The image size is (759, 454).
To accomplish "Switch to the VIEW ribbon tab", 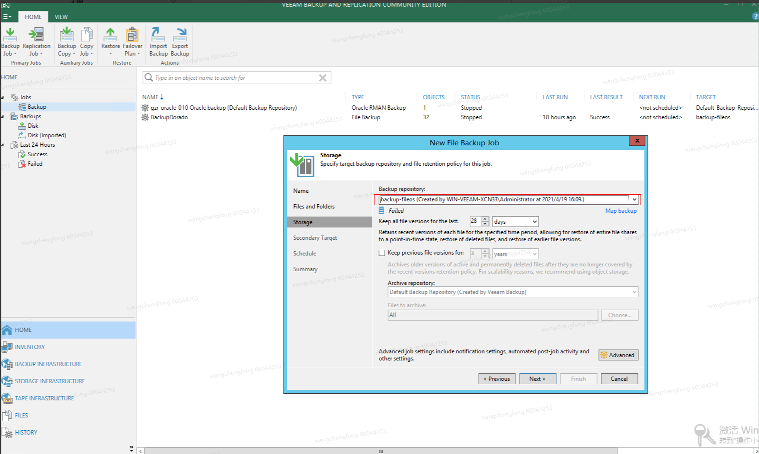I will click(x=61, y=17).
